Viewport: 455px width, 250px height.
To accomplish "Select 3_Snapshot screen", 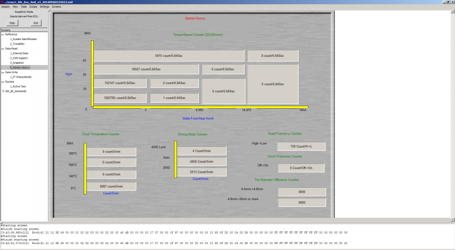I will pyautogui.click(x=17, y=63).
